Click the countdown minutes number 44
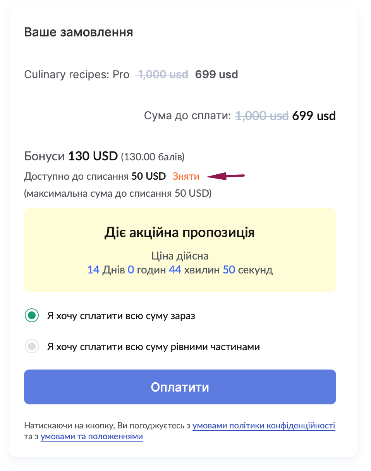The image size is (371, 471). 175,270
